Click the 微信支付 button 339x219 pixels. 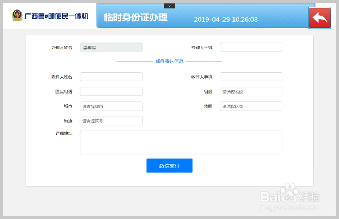[x=169, y=166]
